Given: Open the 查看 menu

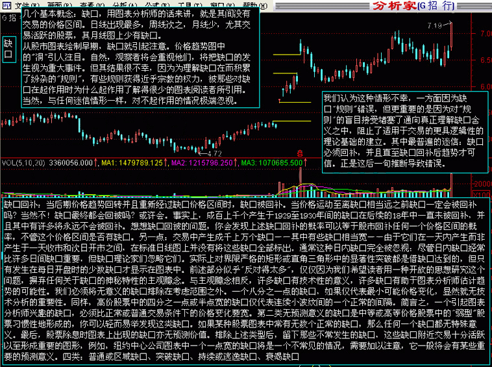Looking at the screenshot, I should click(x=92, y=5).
